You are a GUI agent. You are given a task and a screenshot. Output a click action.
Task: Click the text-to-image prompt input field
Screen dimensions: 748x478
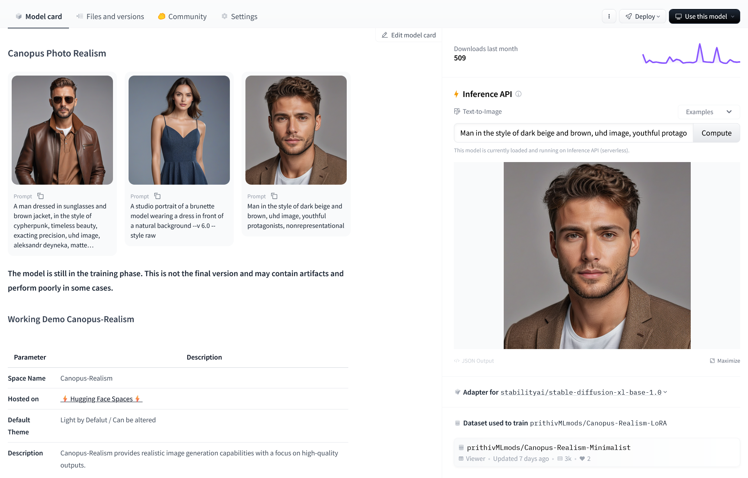(x=573, y=133)
